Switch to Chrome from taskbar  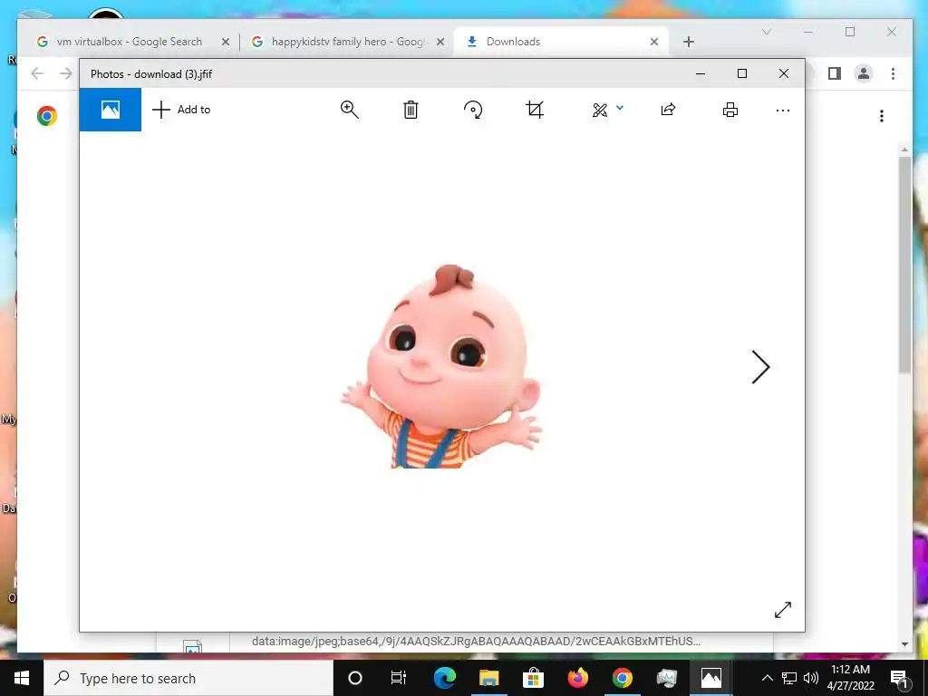point(622,678)
